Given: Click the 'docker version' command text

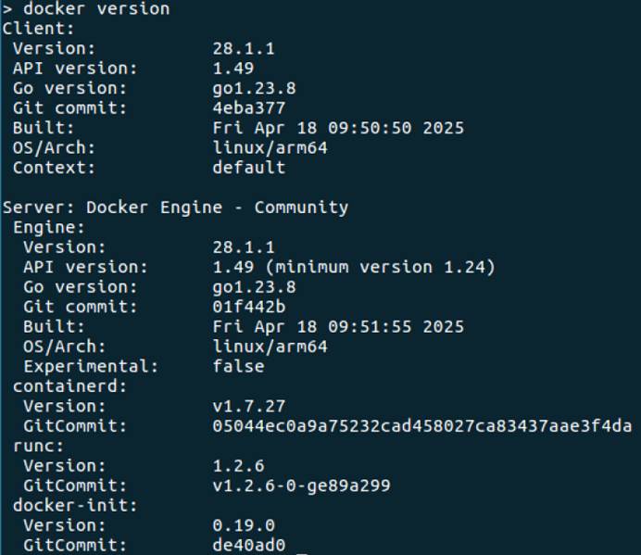Looking at the screenshot, I should 96,8.
